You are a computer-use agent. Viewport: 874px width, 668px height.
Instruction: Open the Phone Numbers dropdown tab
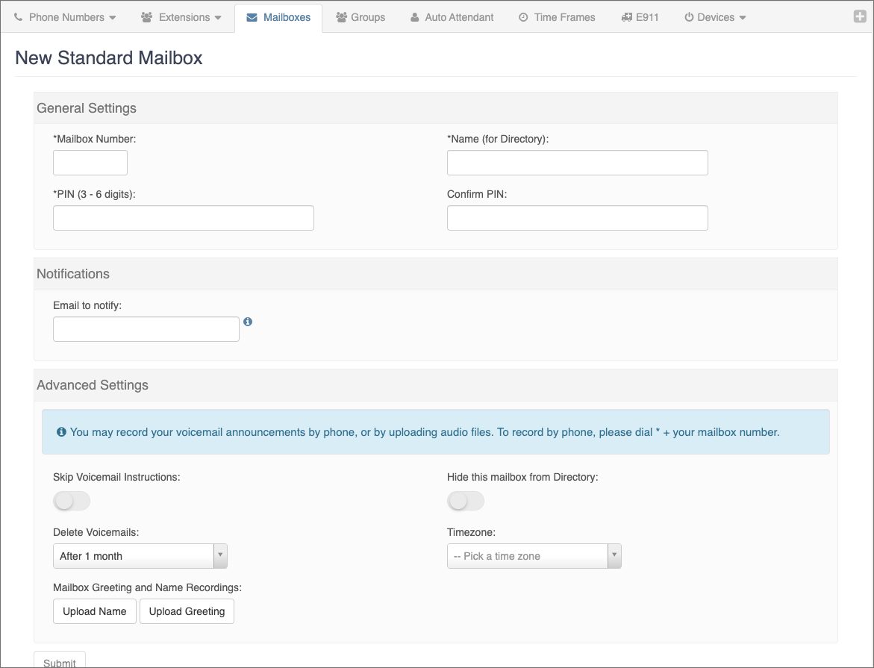click(66, 17)
